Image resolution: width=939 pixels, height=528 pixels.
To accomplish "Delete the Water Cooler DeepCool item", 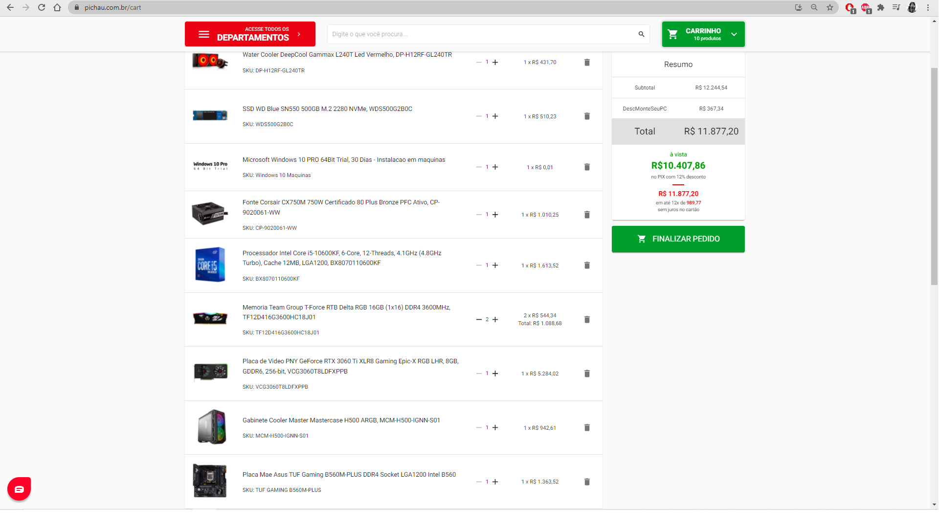I will (x=587, y=62).
